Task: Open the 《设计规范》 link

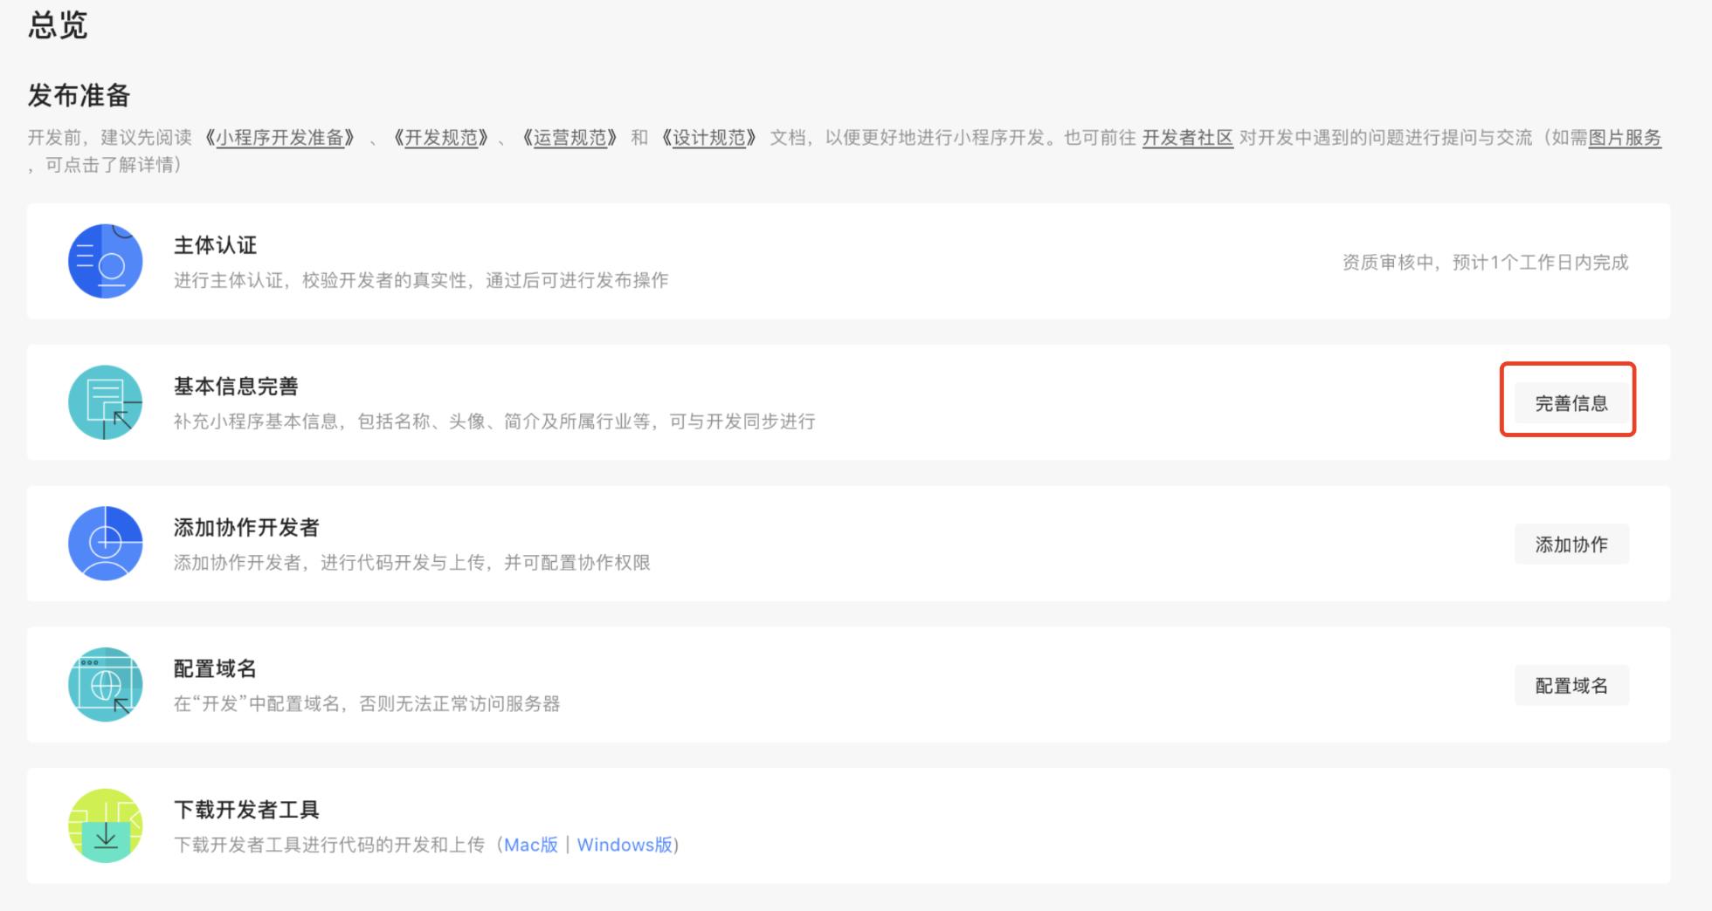Action: pos(708,138)
